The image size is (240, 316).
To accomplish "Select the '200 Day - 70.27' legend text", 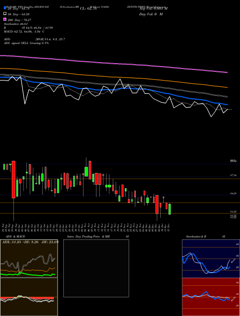I will (19, 20).
